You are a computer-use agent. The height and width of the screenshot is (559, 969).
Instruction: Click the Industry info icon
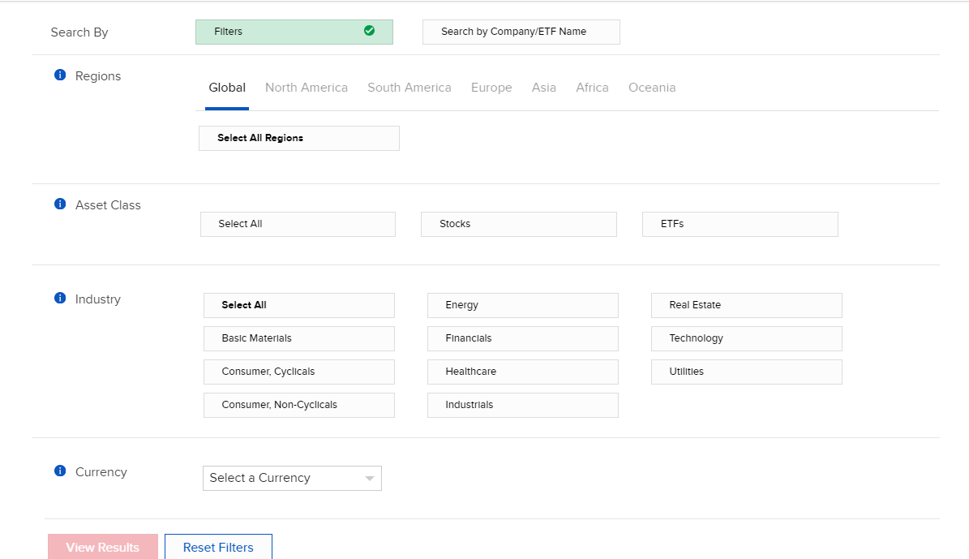coord(59,299)
